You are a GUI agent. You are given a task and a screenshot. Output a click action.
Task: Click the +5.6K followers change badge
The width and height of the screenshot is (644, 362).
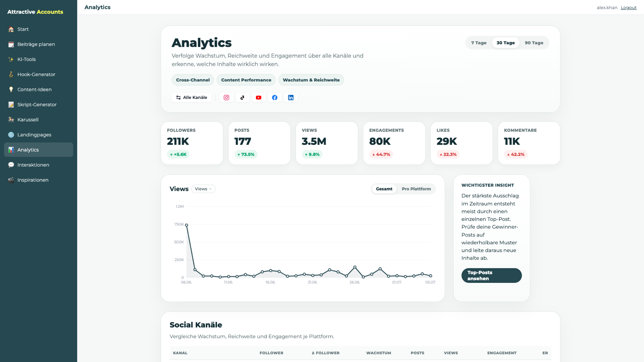click(x=178, y=154)
